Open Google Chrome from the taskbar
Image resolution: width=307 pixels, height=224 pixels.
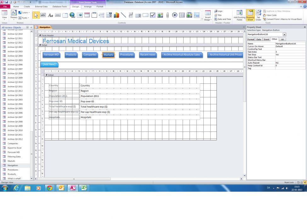(49, 188)
